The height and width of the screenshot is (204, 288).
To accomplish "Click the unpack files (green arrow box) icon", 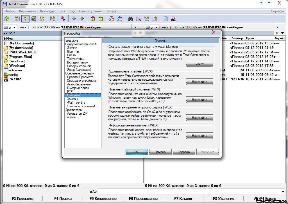I will [101, 19].
